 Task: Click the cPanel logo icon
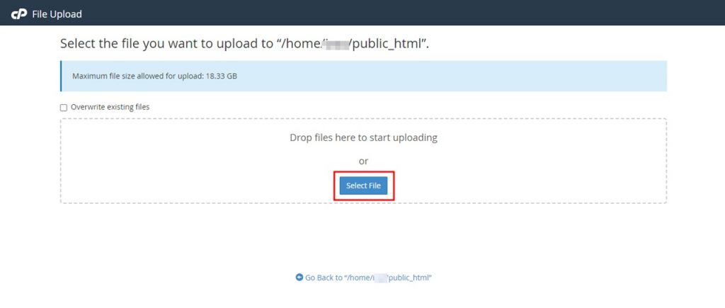pyautogui.click(x=18, y=13)
